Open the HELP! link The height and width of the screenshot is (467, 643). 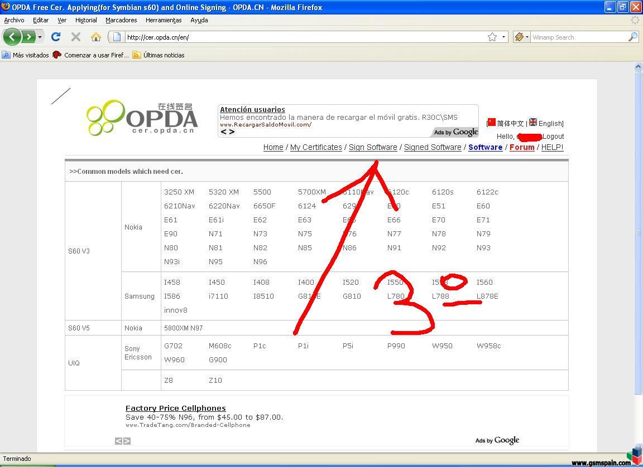[x=552, y=147]
